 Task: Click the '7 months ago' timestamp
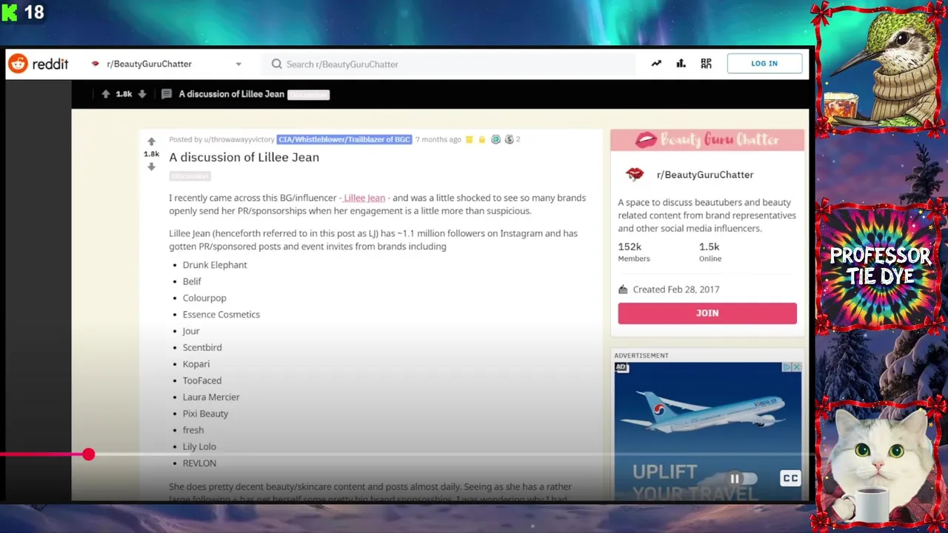click(438, 139)
